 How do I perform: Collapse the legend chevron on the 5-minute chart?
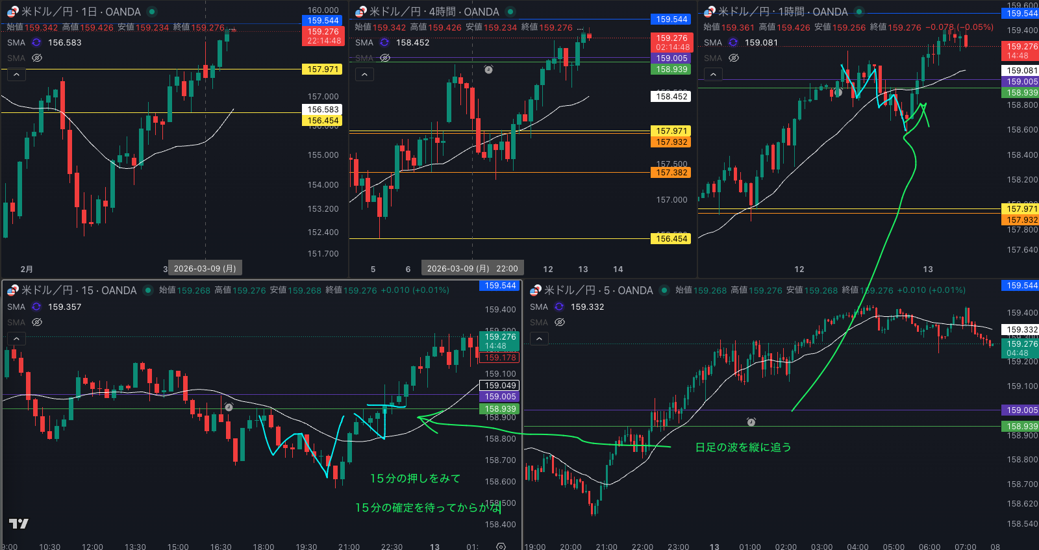[539, 338]
